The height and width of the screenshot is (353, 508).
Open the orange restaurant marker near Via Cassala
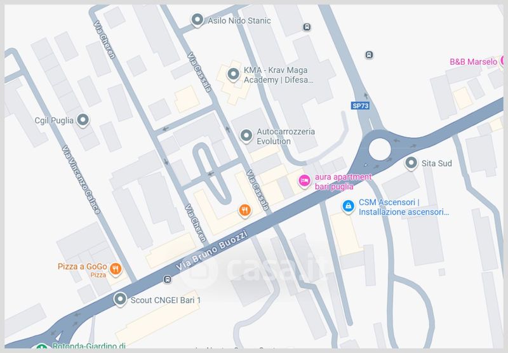coord(245,211)
